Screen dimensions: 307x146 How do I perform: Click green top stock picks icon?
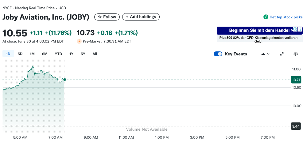pos(266,17)
